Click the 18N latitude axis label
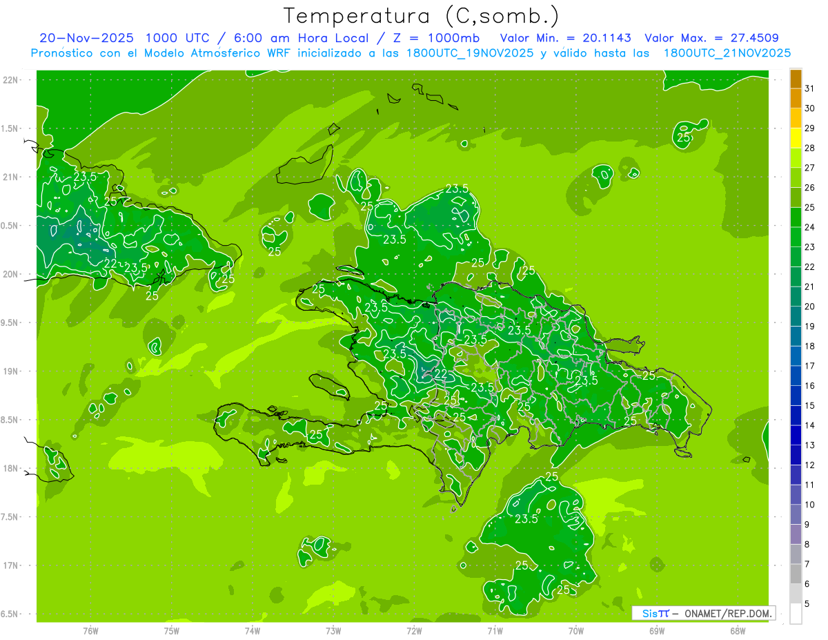The width and height of the screenshot is (828, 640). point(10,468)
